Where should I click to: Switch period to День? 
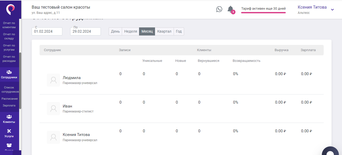[x=115, y=31]
